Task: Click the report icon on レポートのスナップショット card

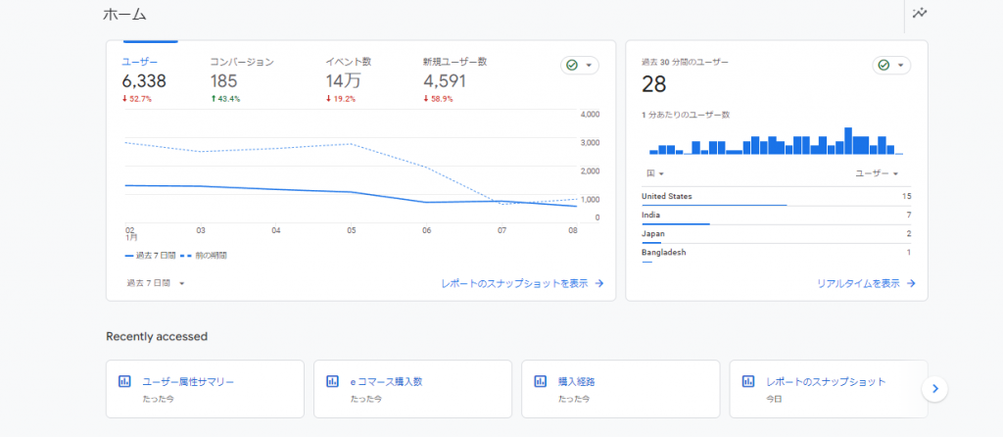Action: pyautogui.click(x=748, y=381)
